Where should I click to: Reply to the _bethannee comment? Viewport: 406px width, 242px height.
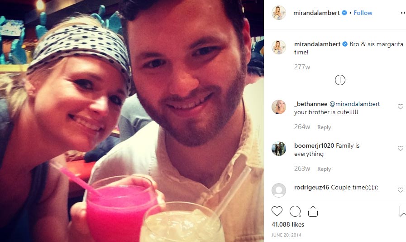[x=324, y=127]
